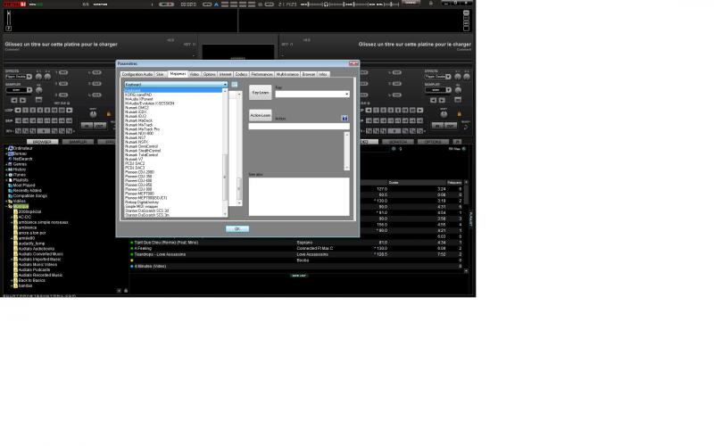714x446 pixels.
Task: Select the Audials Podcasts folder
Action: [34, 270]
